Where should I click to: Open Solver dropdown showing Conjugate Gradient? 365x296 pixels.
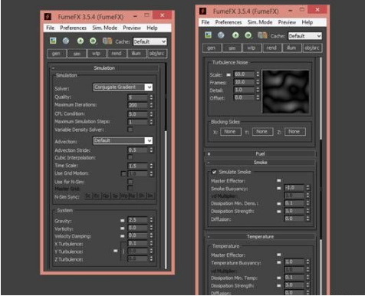click(x=123, y=87)
